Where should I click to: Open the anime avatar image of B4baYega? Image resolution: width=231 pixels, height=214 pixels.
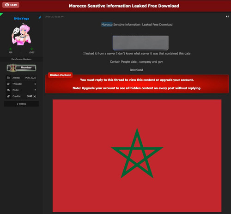click(x=21, y=34)
